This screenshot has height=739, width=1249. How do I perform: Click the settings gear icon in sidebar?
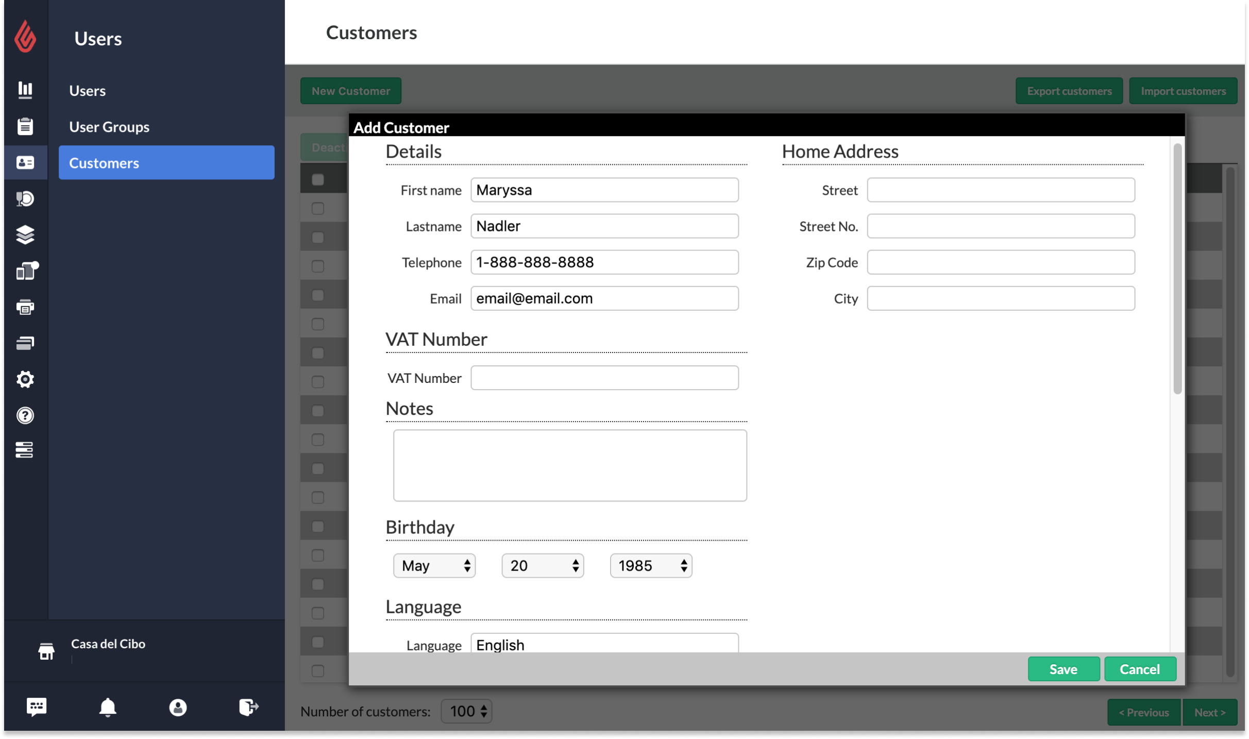25,379
